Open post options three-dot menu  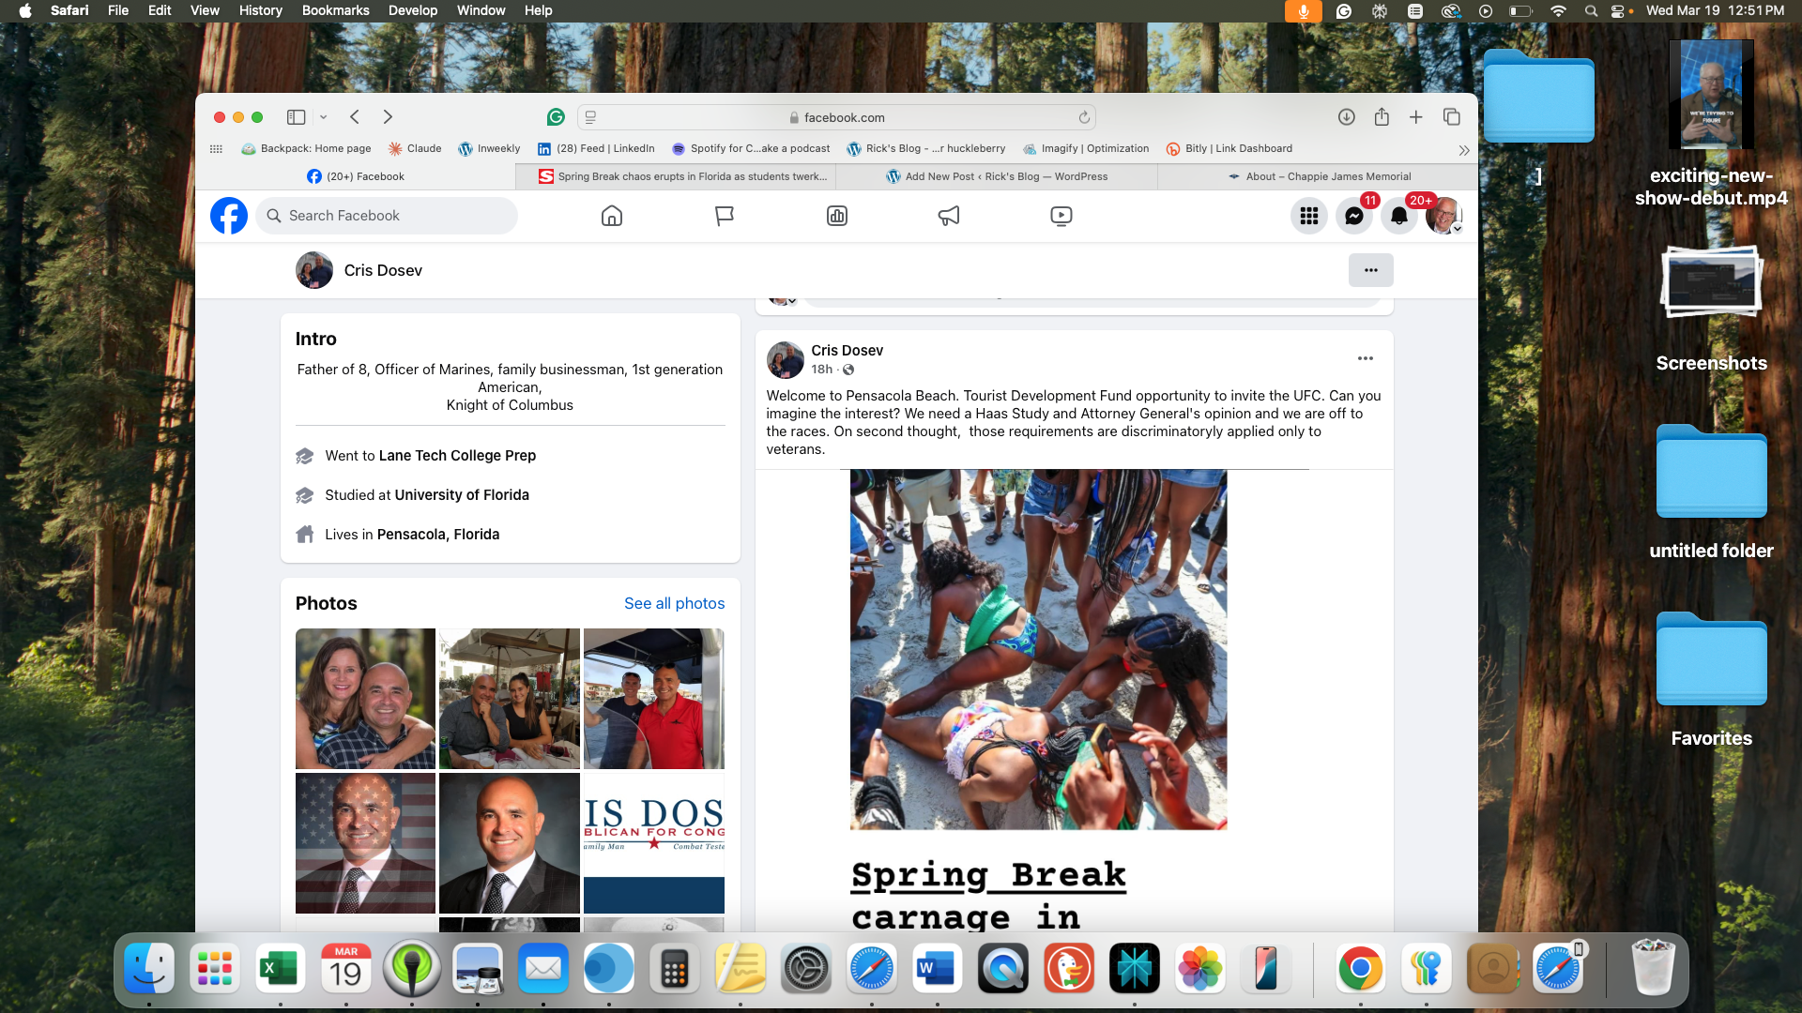1365,358
